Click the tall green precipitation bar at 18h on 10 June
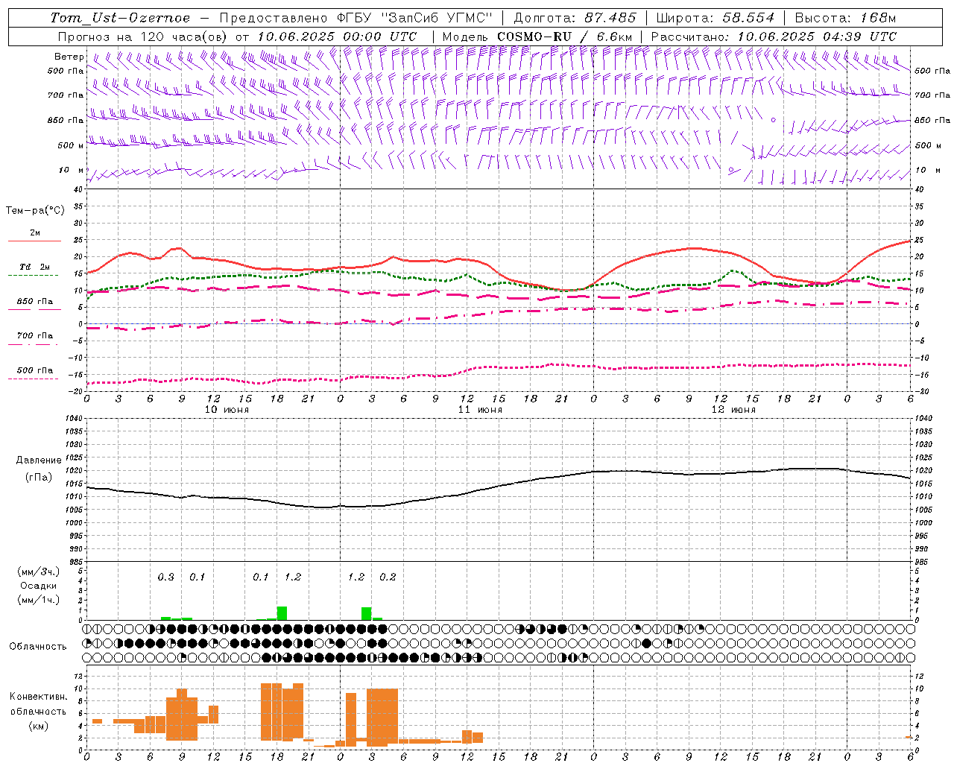The image size is (954, 763). [x=282, y=613]
